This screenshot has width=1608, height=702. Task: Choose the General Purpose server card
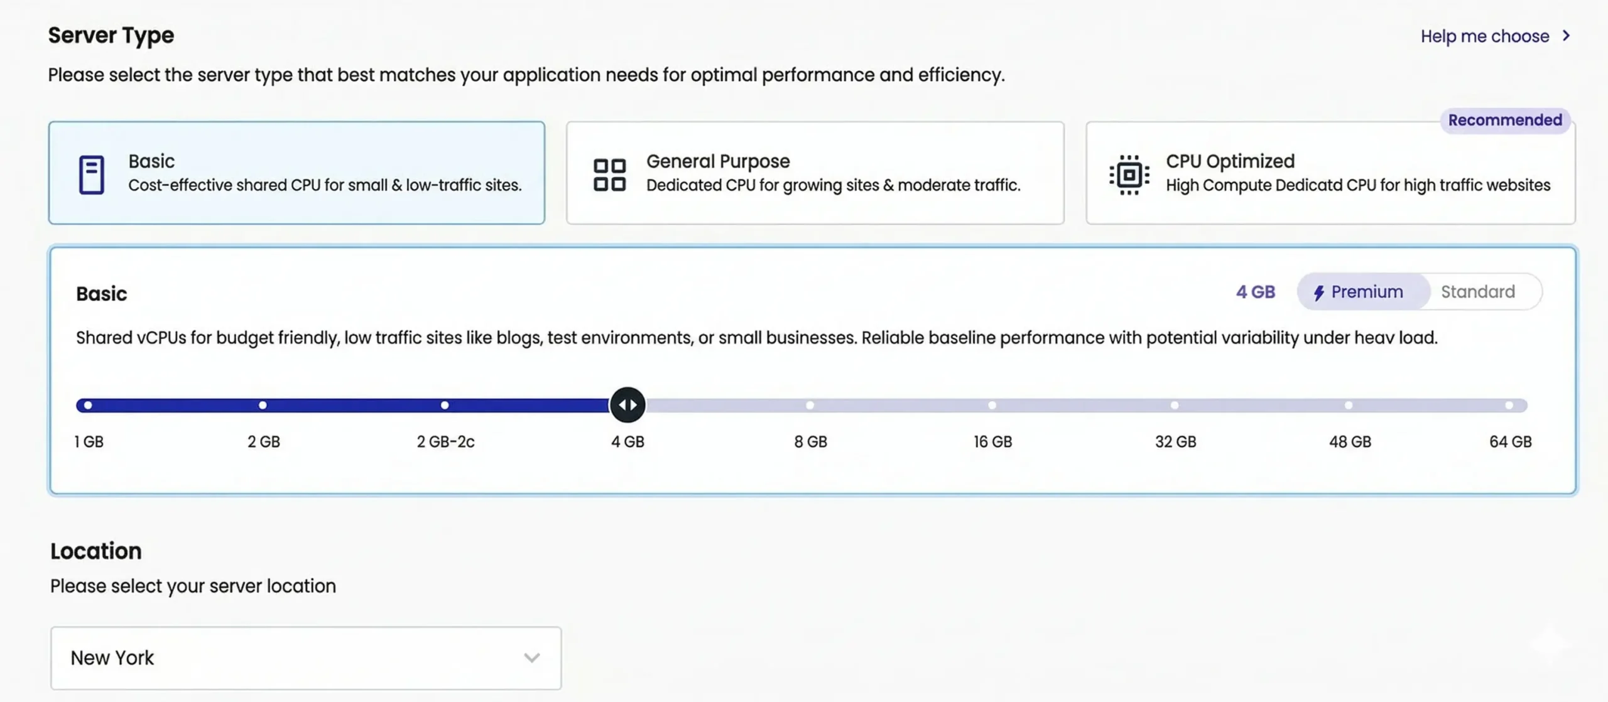point(815,173)
